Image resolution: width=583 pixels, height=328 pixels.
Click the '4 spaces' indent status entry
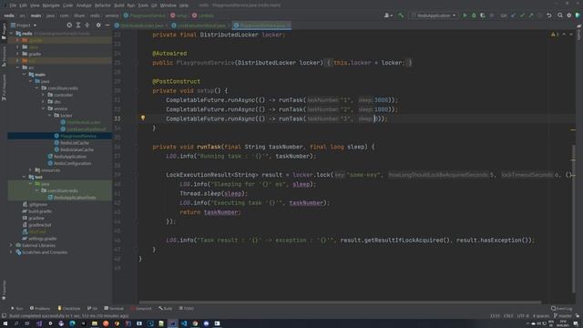pos(540,316)
